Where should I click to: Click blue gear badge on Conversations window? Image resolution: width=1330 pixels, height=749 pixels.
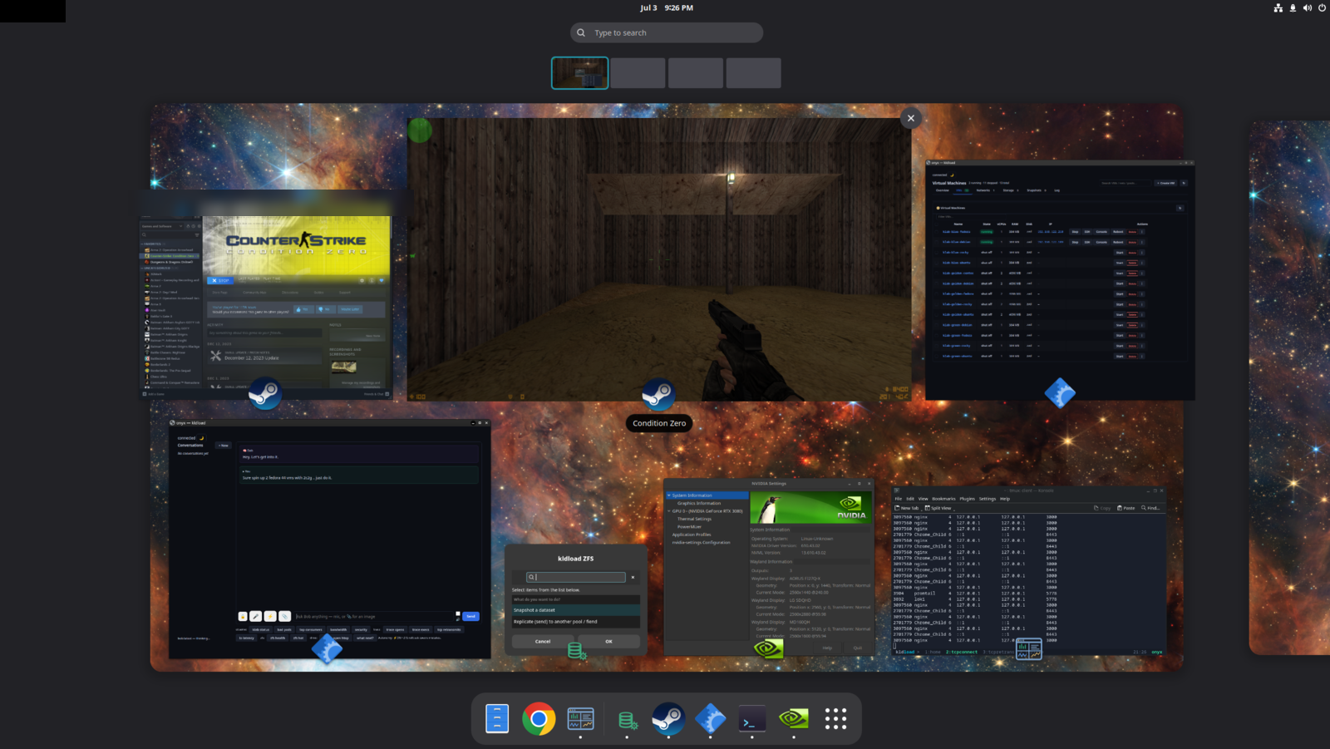coord(327,649)
